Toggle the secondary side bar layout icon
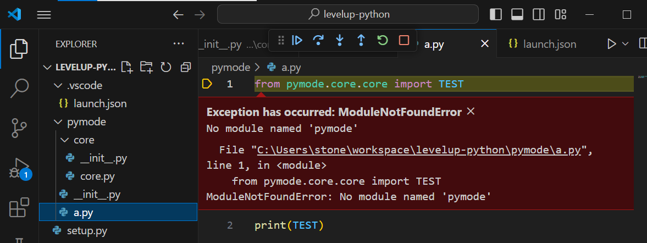The height and width of the screenshot is (243, 647). 539,15
